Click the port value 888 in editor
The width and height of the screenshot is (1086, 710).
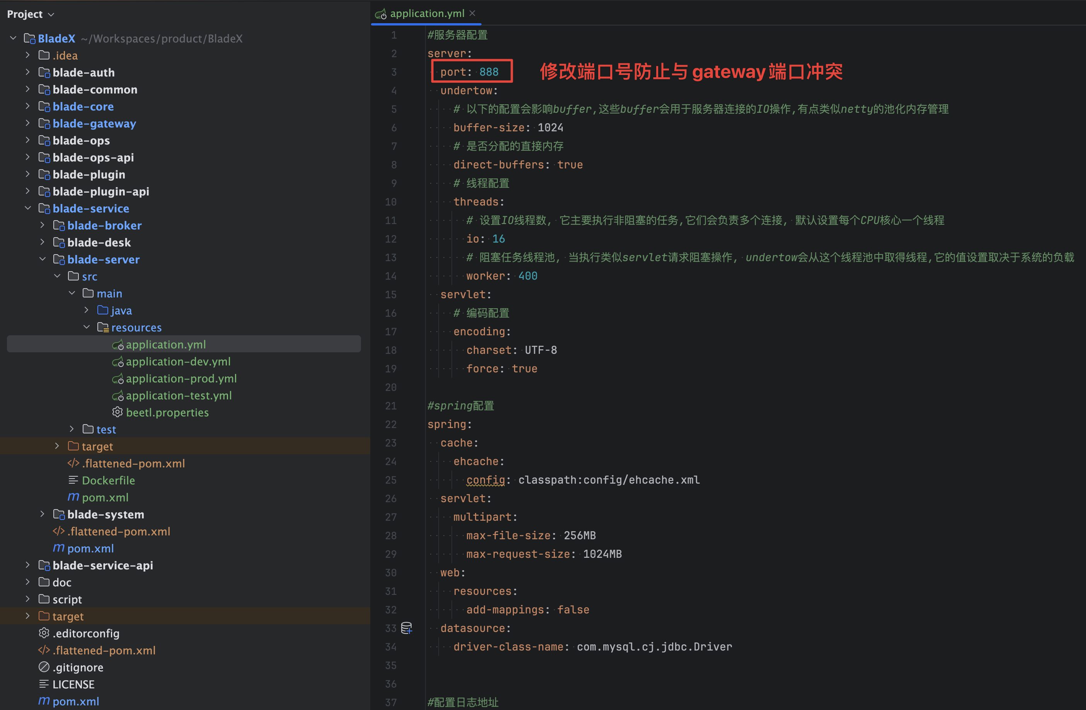pos(489,72)
